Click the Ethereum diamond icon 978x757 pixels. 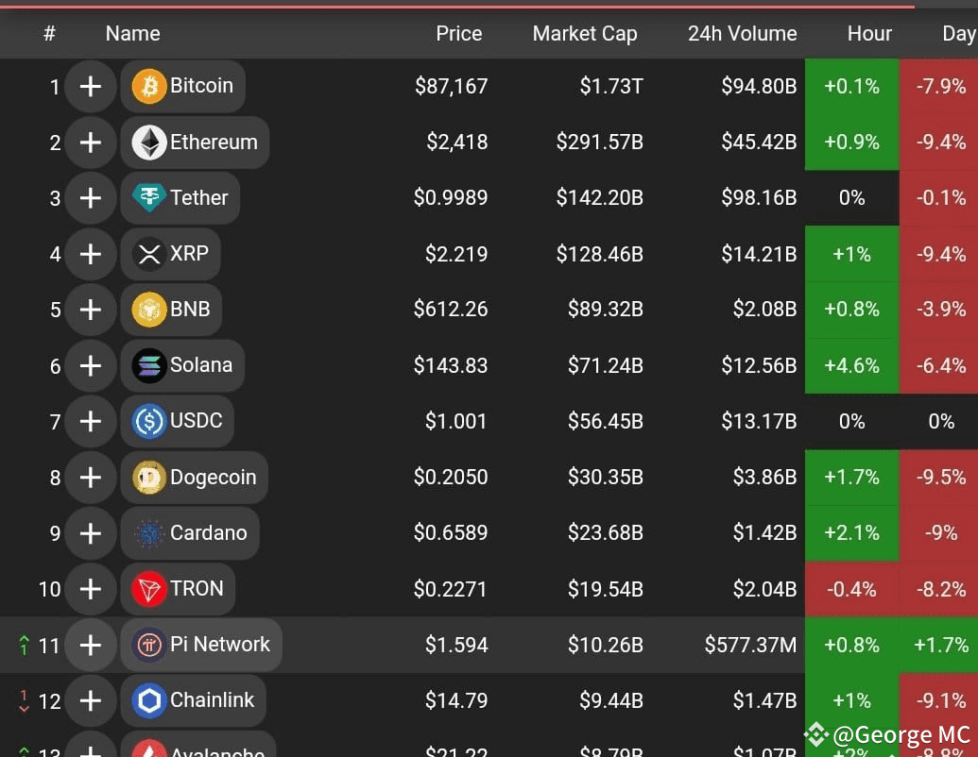pyautogui.click(x=148, y=142)
